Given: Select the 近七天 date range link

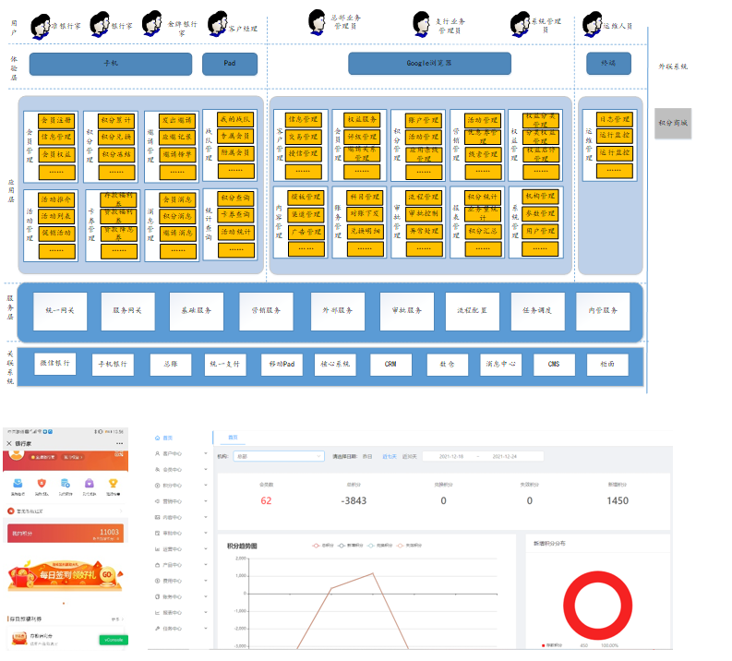Looking at the screenshot, I should [x=390, y=456].
